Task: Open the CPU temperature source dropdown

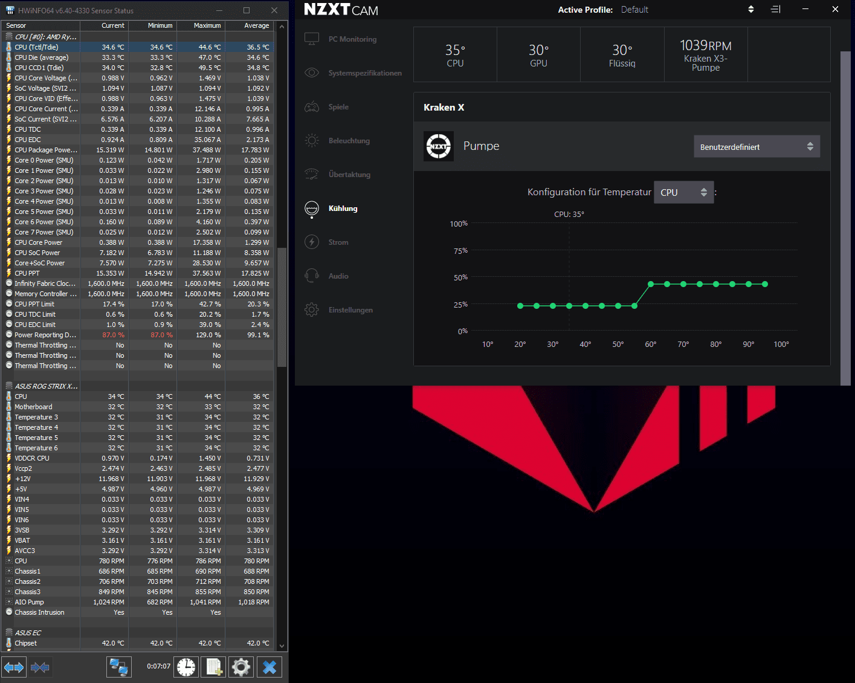Action: 683,192
